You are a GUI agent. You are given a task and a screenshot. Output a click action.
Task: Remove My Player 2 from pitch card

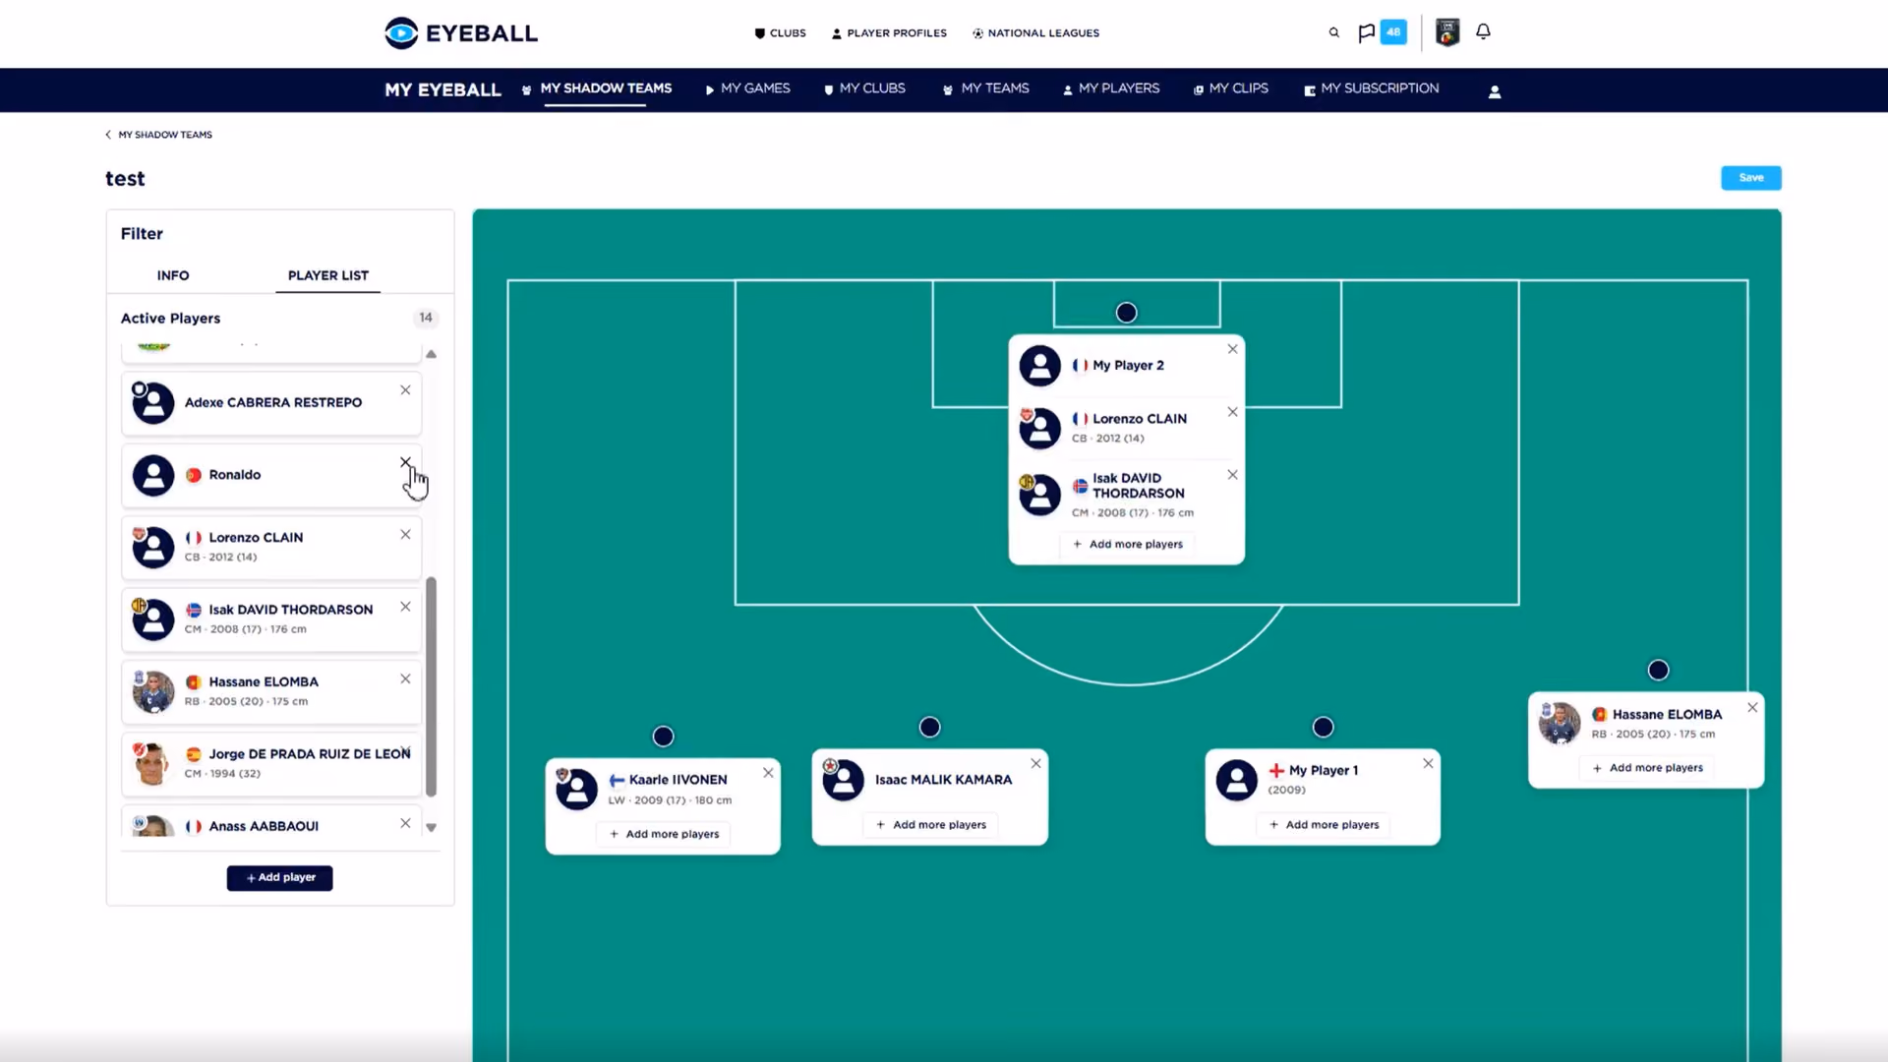[1232, 349]
